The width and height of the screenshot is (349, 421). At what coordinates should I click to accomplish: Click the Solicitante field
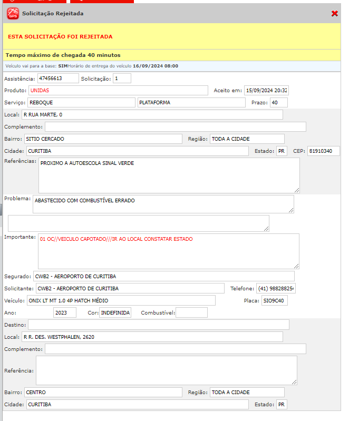130,288
